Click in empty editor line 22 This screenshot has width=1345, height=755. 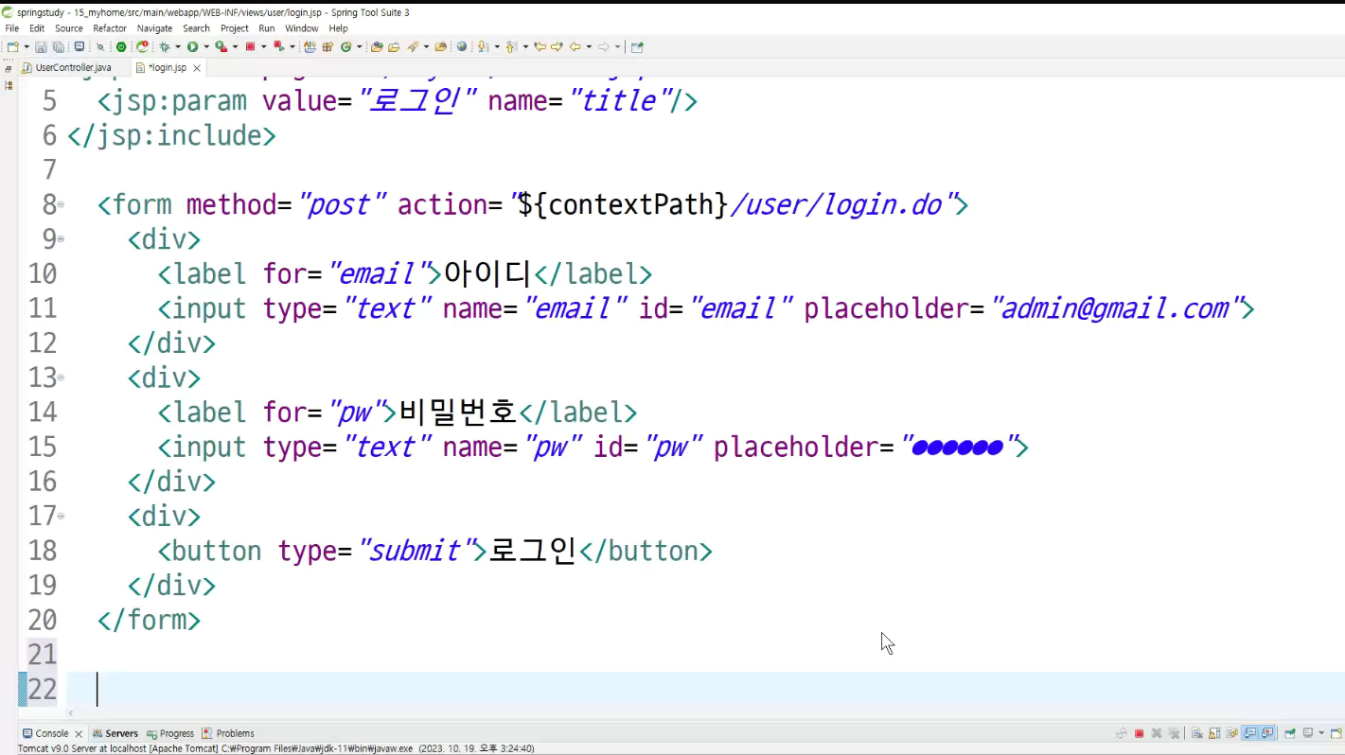(705, 689)
